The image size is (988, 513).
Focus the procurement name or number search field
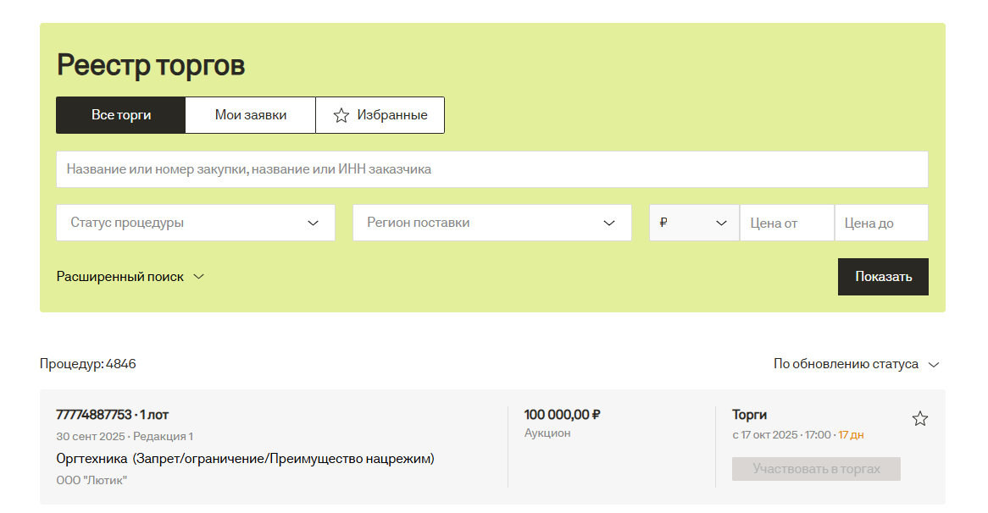pyautogui.click(x=491, y=169)
